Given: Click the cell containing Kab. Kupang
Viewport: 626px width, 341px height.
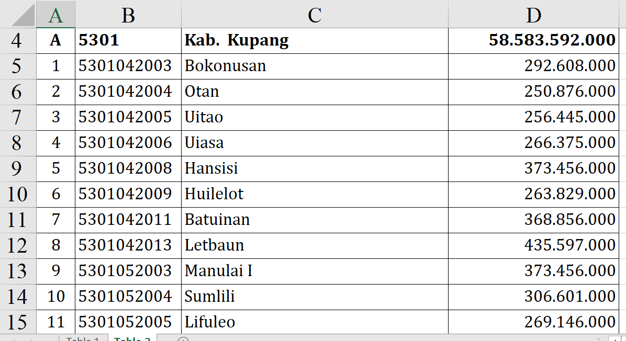Looking at the screenshot, I should tap(315, 41).
